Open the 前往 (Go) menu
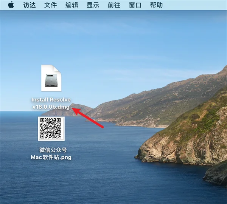Screen dimensions: 227x204 (114, 5)
